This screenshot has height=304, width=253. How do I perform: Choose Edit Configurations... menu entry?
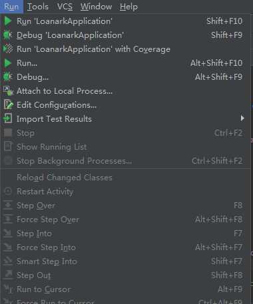coord(125,105)
